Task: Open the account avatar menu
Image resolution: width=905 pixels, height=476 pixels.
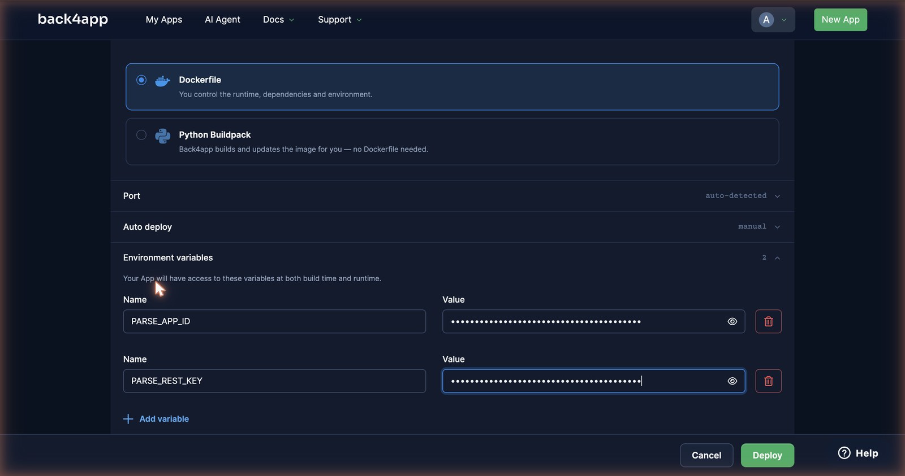Action: coord(773,20)
